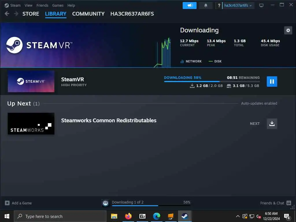
Task: Click the taskbar search box
Action: click(60, 216)
